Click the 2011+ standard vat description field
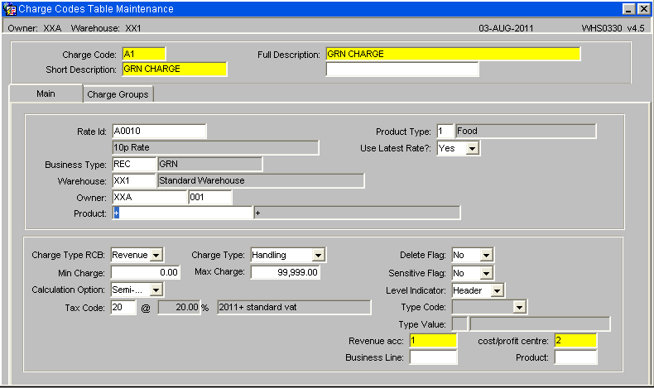Image resolution: width=654 pixels, height=388 pixels. [x=294, y=308]
